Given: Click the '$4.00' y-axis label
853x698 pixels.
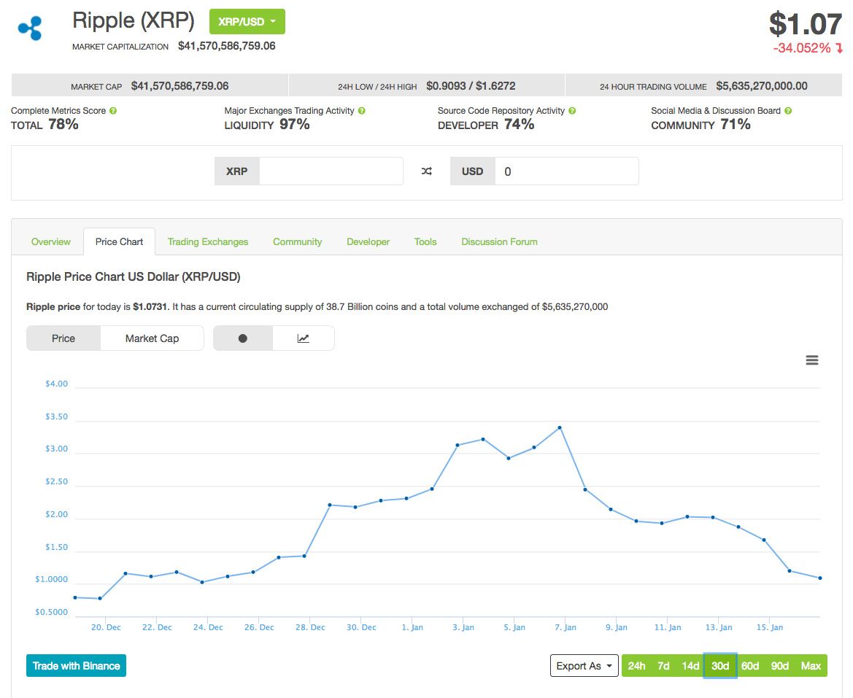Looking at the screenshot, I should tap(57, 384).
